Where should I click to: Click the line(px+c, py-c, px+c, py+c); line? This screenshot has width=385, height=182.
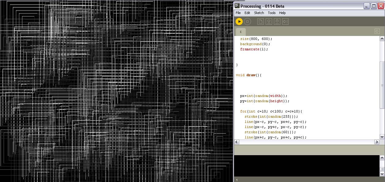point(275,137)
